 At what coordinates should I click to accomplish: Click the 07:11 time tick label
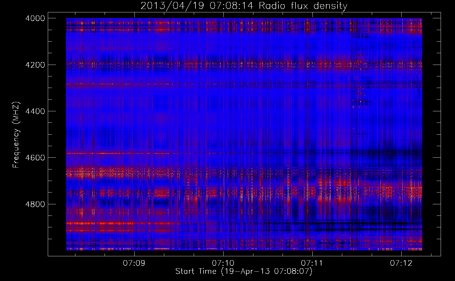tap(312, 263)
